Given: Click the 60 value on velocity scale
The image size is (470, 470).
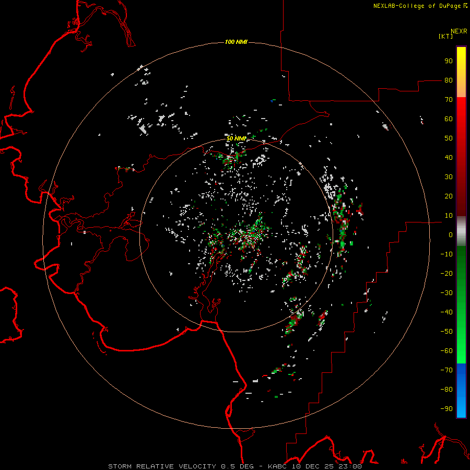Looking at the screenshot, I should pos(449,119).
